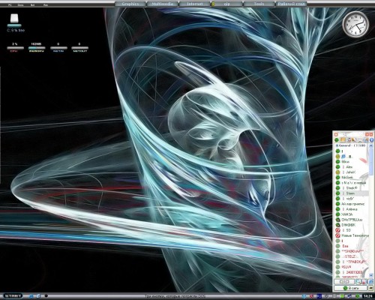Image resolution: width=375 pixels, height=300 pixels.
Task: Click blue tray icon left of QIP flower
Action: [349, 296]
